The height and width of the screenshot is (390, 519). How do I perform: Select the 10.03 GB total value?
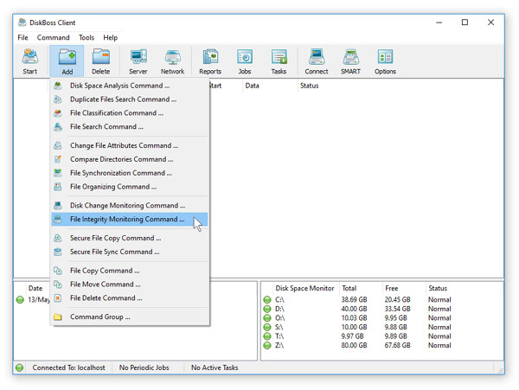click(354, 318)
